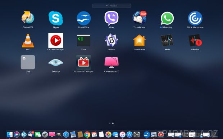Viewport: 223px width, 139px height.
Task: Open the Viber app icon
Action: (111, 18)
